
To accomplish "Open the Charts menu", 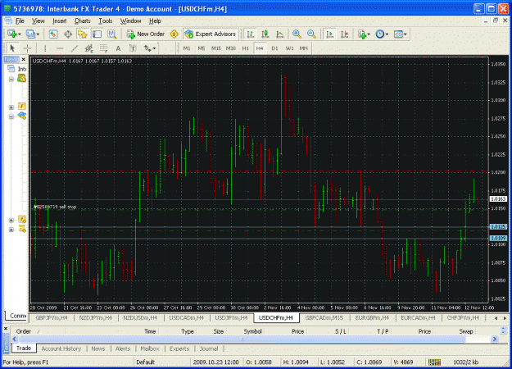I will pyautogui.click(x=82, y=21).
